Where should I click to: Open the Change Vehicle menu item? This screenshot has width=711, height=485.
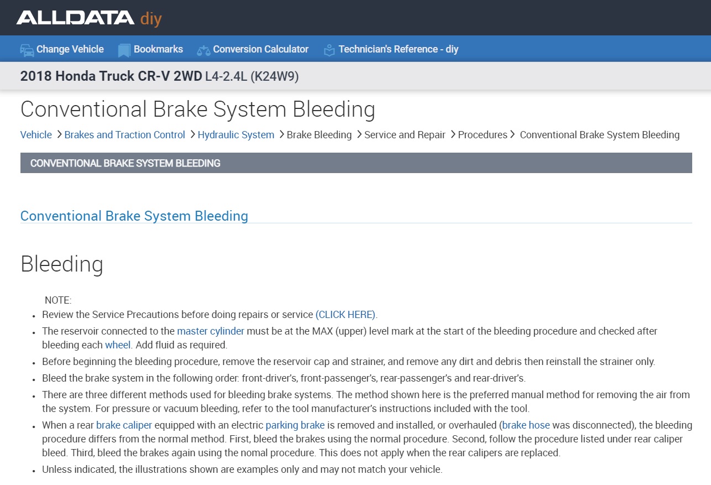[x=70, y=49]
